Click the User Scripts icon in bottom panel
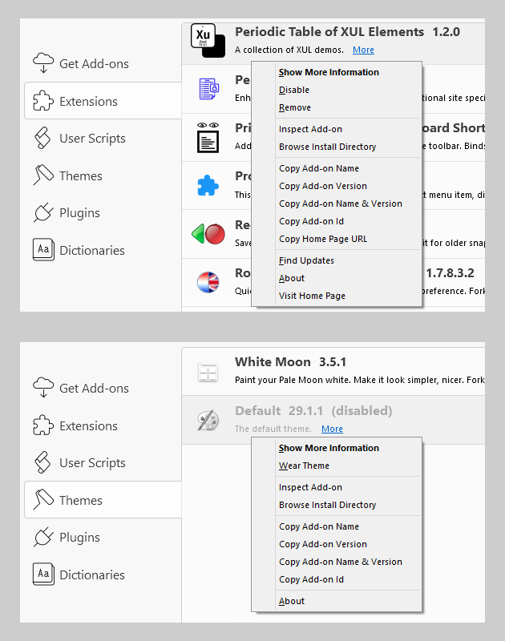Screen dimensions: 505x641 pos(43,462)
